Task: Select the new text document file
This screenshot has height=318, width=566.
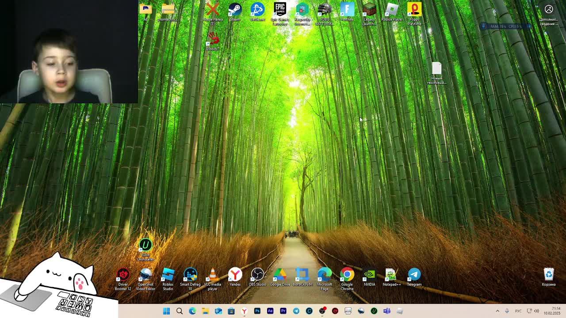Action: pyautogui.click(x=436, y=73)
